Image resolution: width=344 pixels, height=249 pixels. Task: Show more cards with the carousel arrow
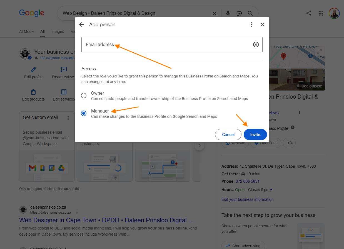pos(199,145)
